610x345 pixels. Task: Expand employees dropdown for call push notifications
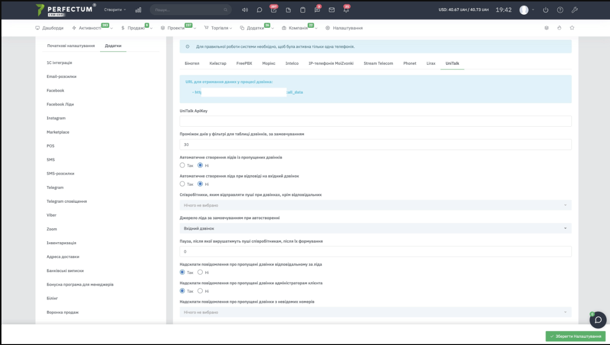coord(375,205)
